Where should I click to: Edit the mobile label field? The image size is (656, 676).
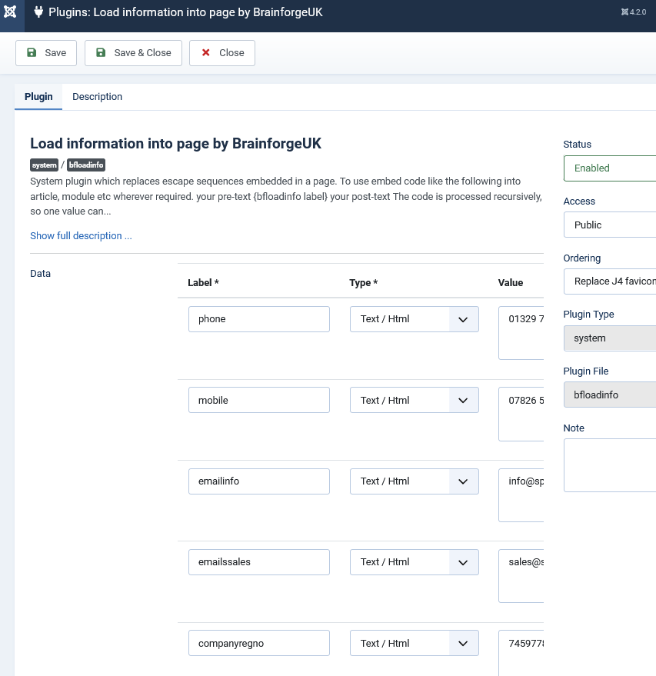[x=259, y=400]
